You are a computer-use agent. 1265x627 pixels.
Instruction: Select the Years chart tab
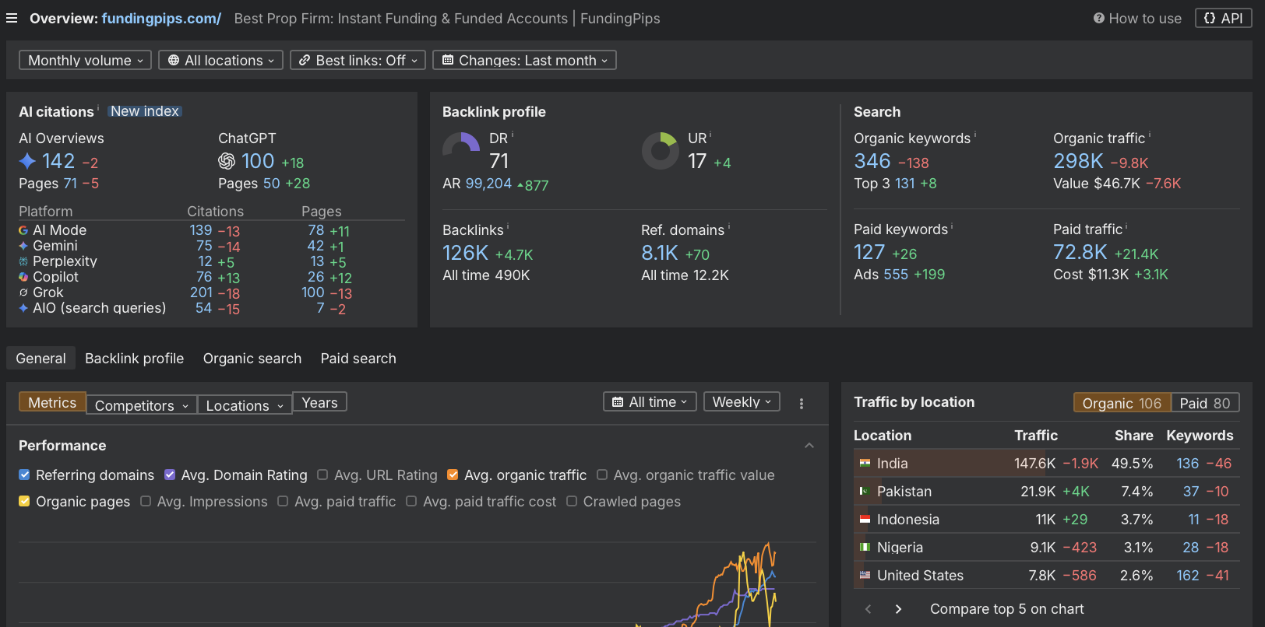pos(319,402)
